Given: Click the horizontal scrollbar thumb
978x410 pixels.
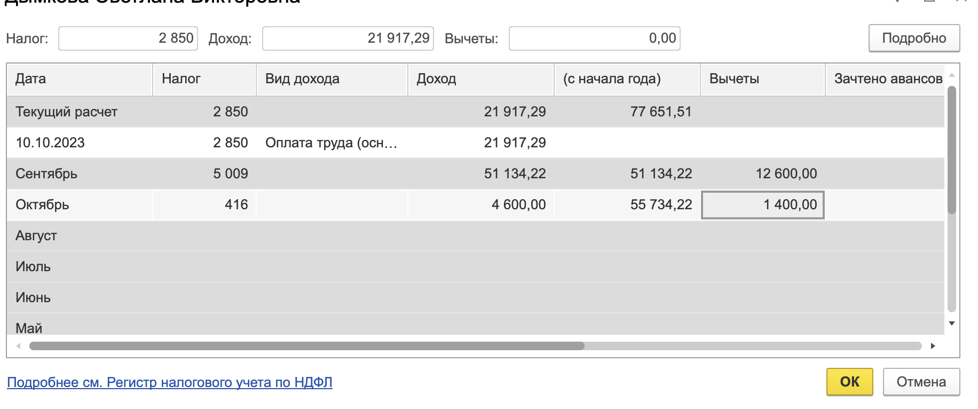Looking at the screenshot, I should tap(307, 346).
